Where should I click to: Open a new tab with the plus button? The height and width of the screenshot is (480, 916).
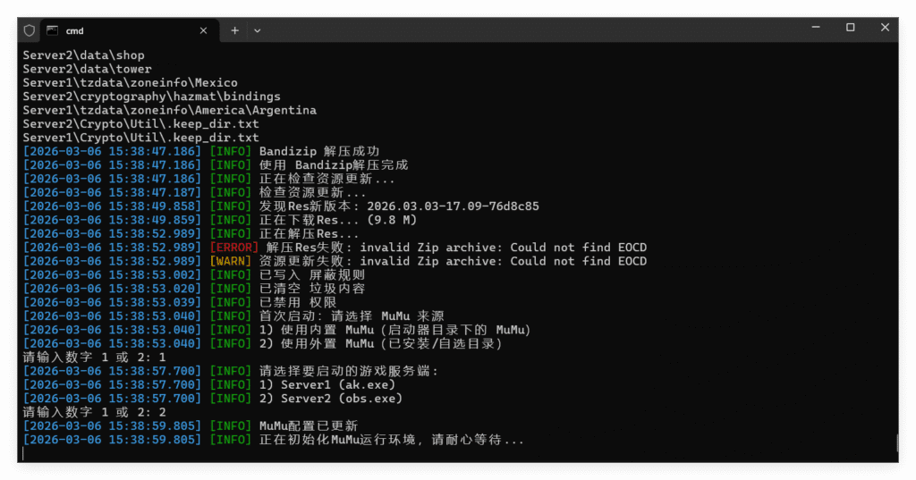coord(234,30)
